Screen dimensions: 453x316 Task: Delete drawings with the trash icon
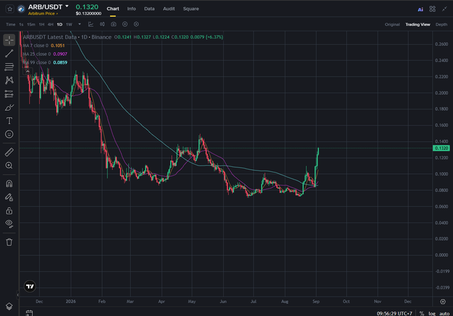9,242
